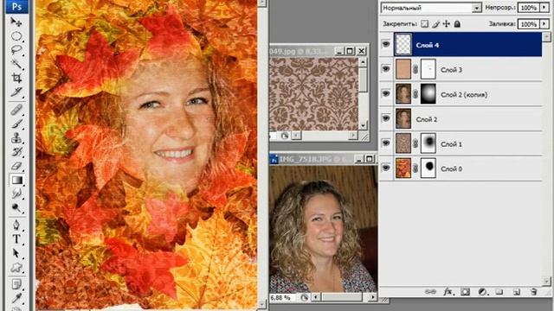Select the Dodge tool

(16, 207)
